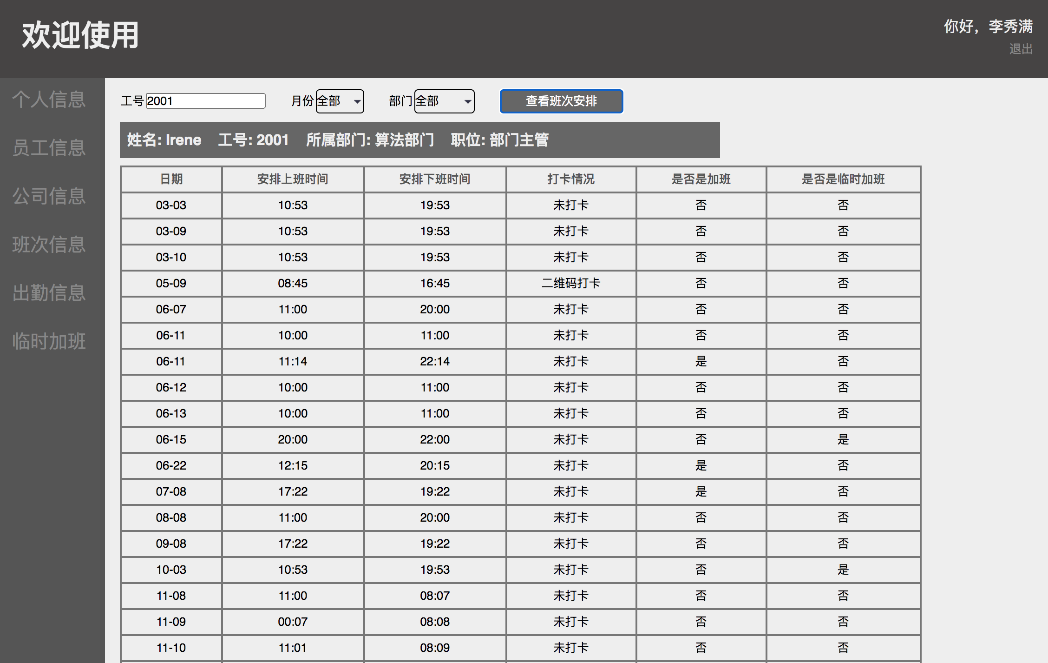
Task: Go to 员工信息 in the sidebar
Action: [49, 147]
